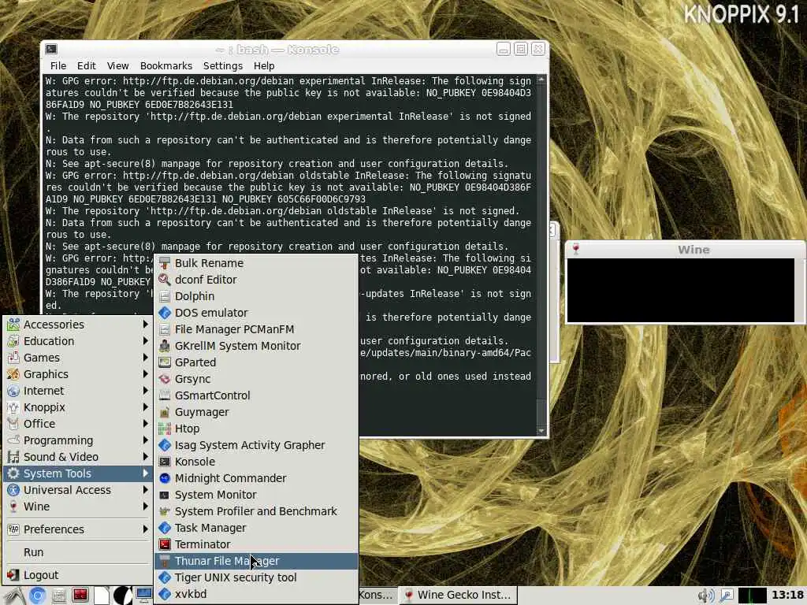Expand the Internet submenu
This screenshot has height=605, width=807.
78,391
